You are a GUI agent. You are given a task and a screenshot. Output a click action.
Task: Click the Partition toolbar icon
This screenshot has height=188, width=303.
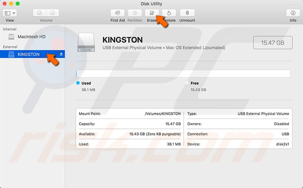[135, 13]
